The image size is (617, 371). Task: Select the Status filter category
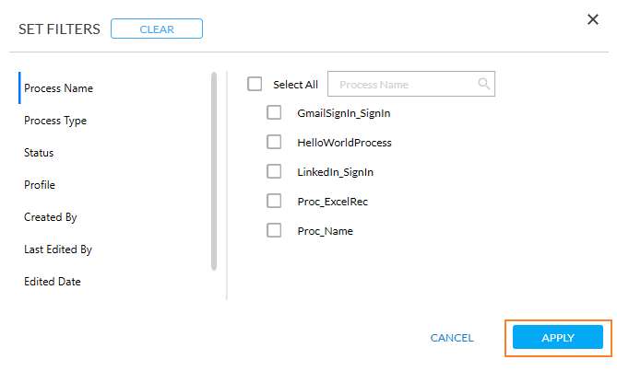(x=39, y=153)
